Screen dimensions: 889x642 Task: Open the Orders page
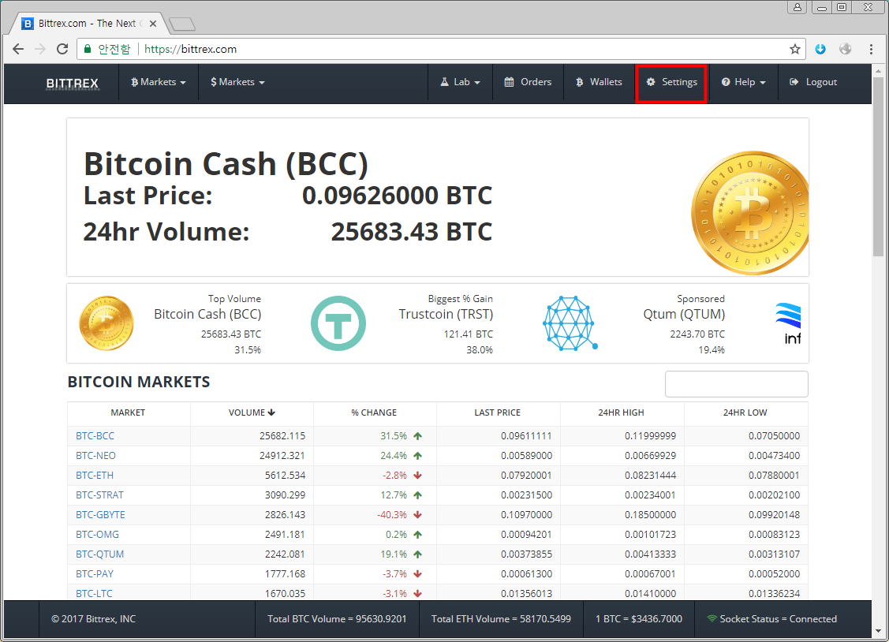pos(528,82)
